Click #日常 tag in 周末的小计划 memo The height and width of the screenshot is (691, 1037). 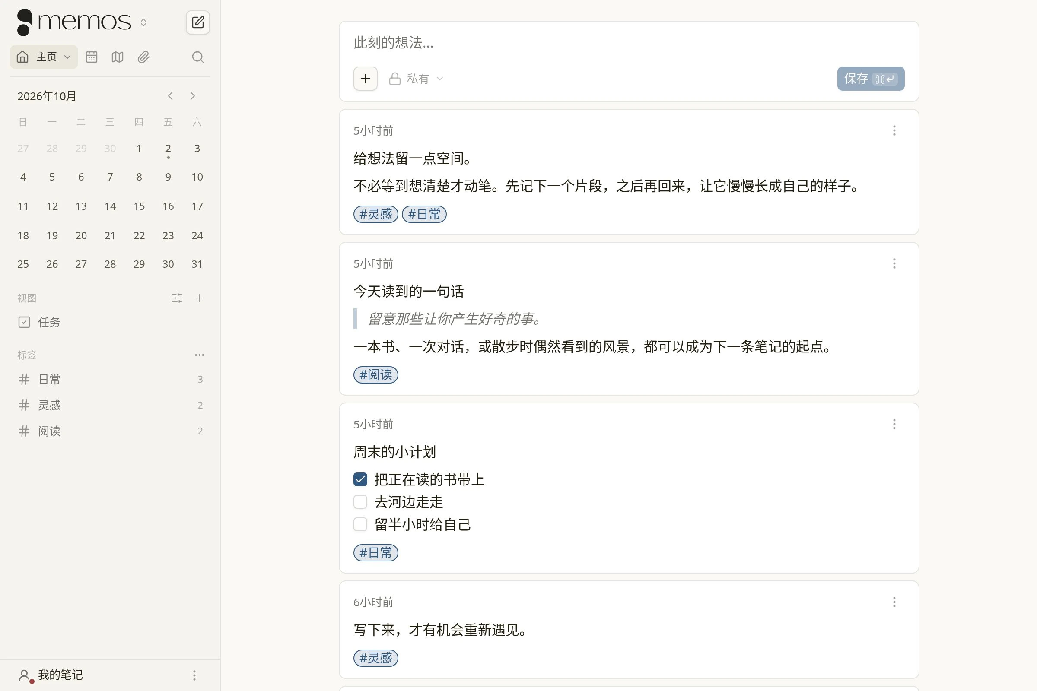pos(375,553)
